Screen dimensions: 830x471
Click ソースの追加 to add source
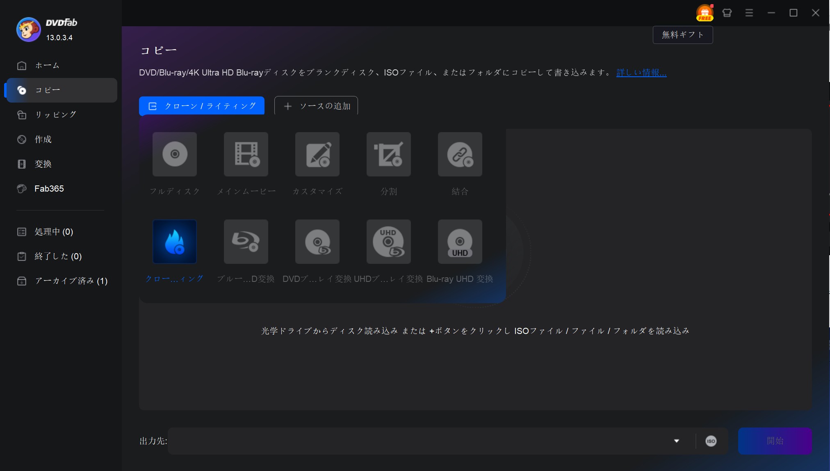pyautogui.click(x=316, y=106)
